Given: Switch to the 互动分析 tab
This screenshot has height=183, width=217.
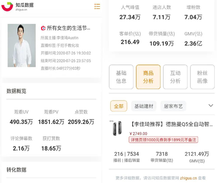Looking at the screenshot, I should [175, 77].
